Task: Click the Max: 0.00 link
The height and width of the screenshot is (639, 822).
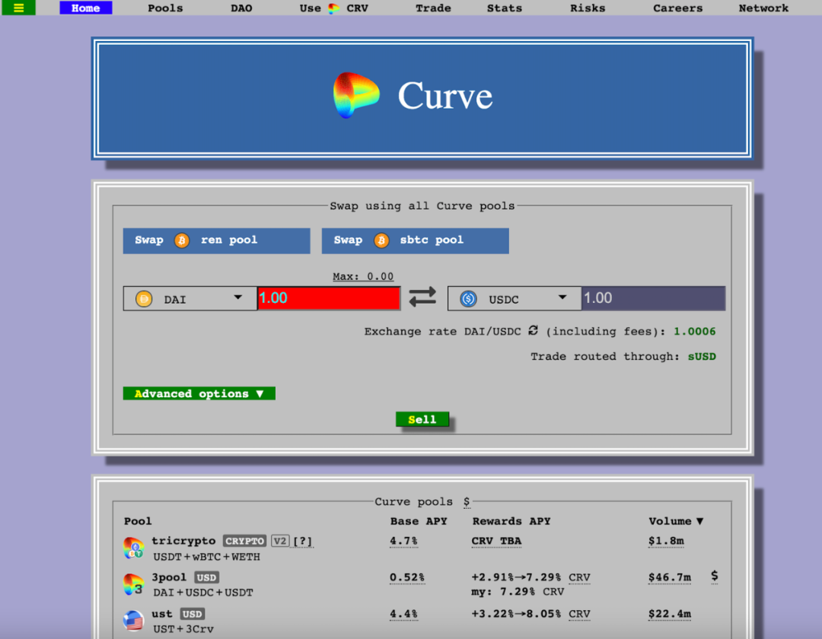Action: (363, 276)
